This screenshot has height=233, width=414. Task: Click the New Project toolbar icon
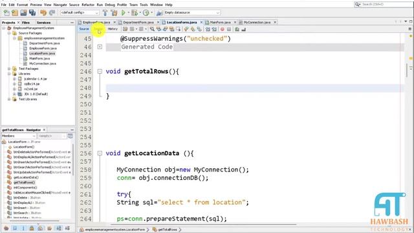15,13
